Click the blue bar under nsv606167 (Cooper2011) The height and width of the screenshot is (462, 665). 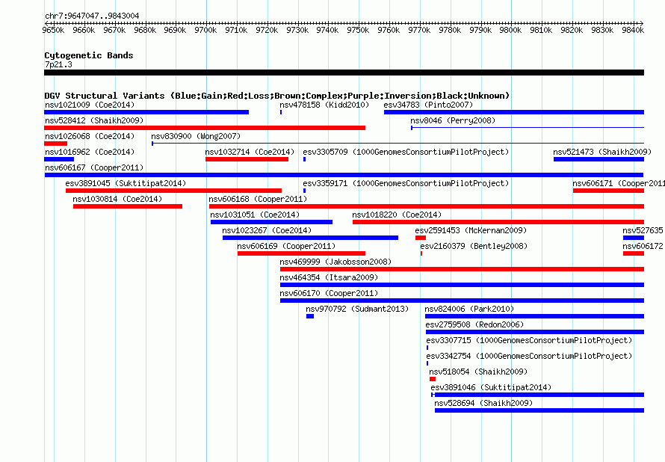tap(344, 175)
